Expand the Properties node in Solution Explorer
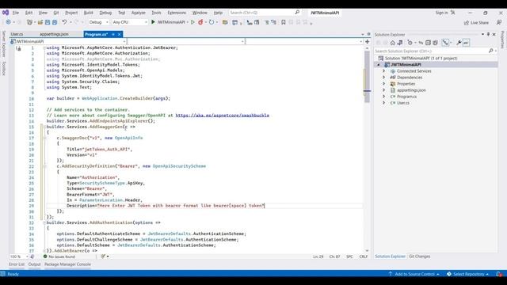This screenshot has width=507, height=285. click(x=384, y=84)
